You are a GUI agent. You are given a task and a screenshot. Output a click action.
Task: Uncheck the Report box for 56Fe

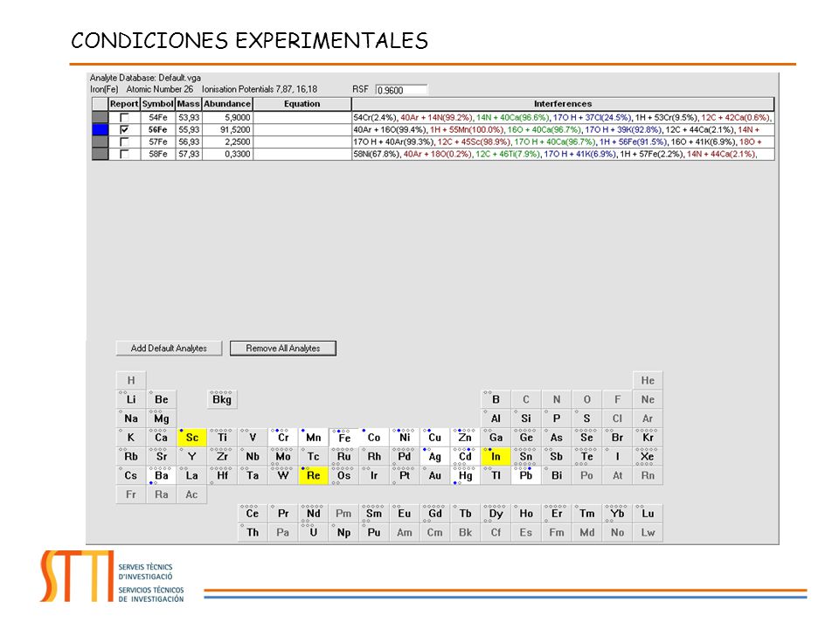pos(124,129)
